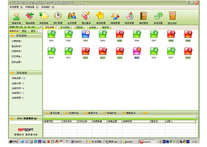The image size is (207, 147).
Task: Collapse the upper 羽毛球场 info section
Action: pos(12,35)
